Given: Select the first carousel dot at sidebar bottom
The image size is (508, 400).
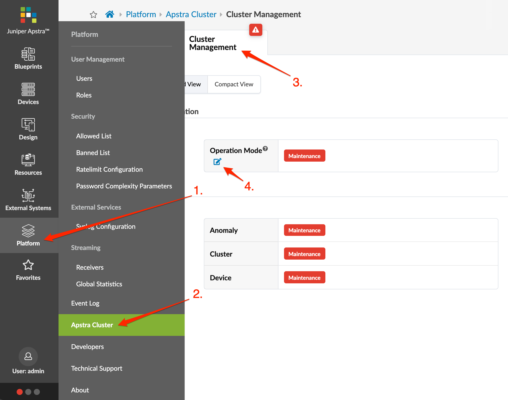Looking at the screenshot, I should 20,392.
